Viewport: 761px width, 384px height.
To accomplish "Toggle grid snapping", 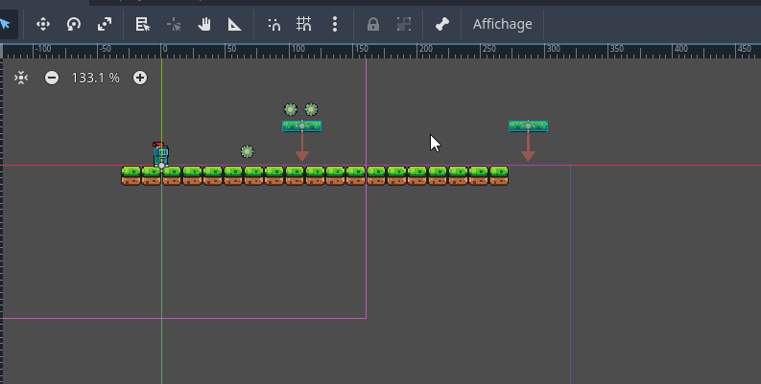I will point(304,24).
